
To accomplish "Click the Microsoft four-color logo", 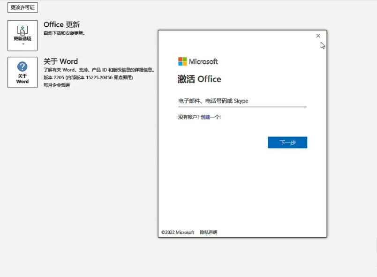I will [182, 61].
